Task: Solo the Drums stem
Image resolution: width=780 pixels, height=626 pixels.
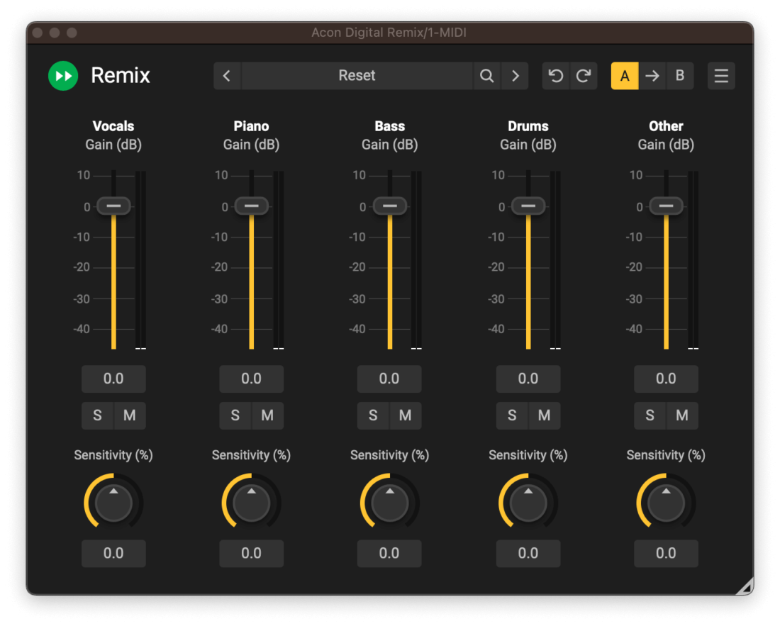Action: pyautogui.click(x=512, y=415)
